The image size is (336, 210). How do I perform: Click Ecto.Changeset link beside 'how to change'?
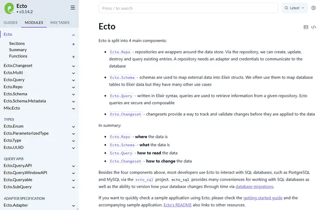(x=125, y=161)
